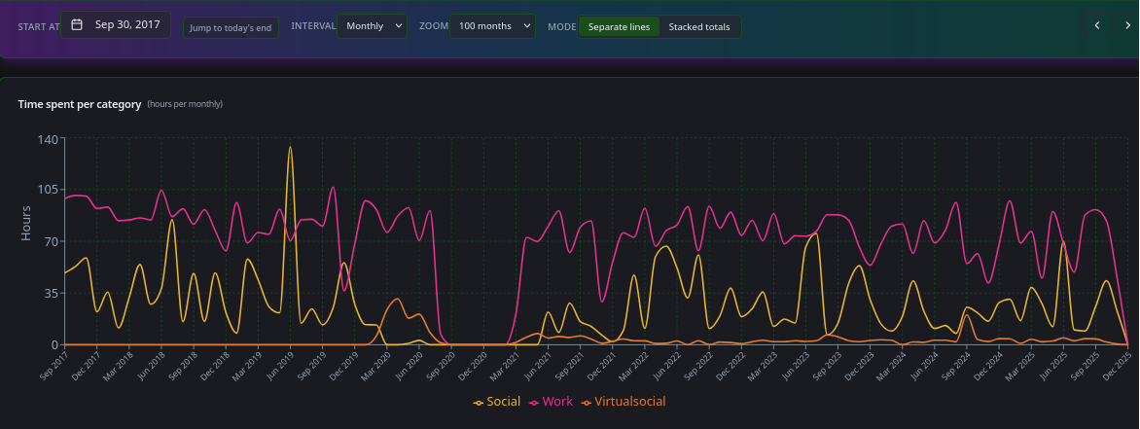Open the Interval Monthly dropdown
This screenshot has height=429, width=1140.
pos(372,26)
